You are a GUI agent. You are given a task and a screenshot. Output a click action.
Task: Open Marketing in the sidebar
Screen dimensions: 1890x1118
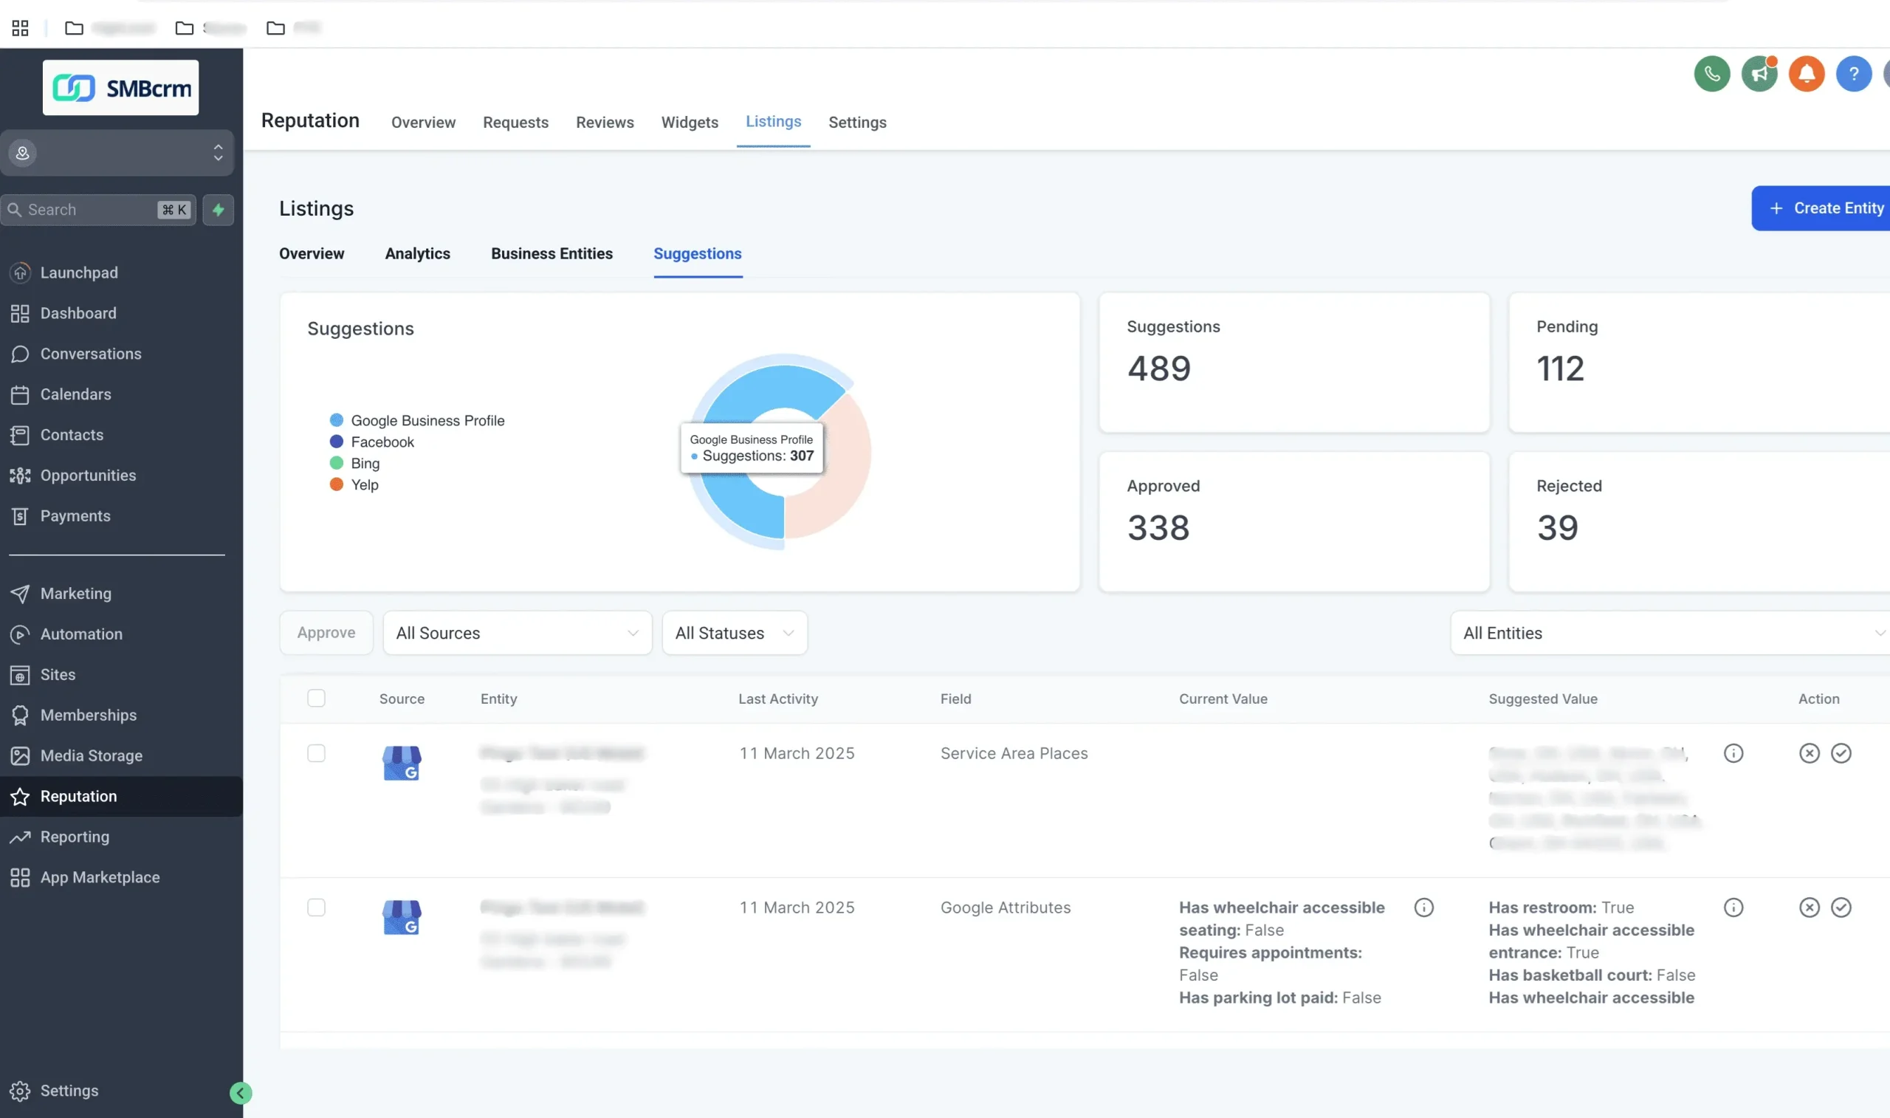pyautogui.click(x=75, y=594)
